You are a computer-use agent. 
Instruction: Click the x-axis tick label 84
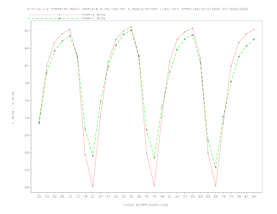254,197
